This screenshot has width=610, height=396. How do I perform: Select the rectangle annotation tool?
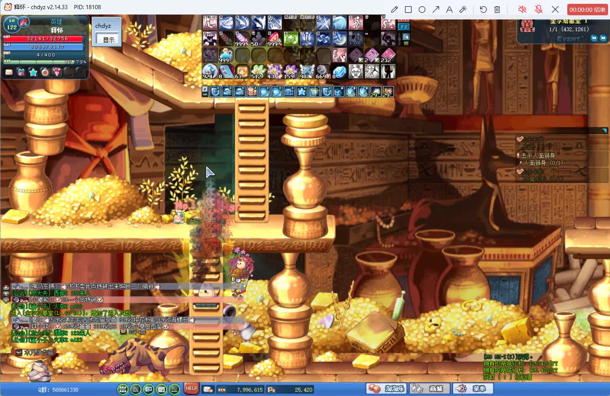click(408, 10)
